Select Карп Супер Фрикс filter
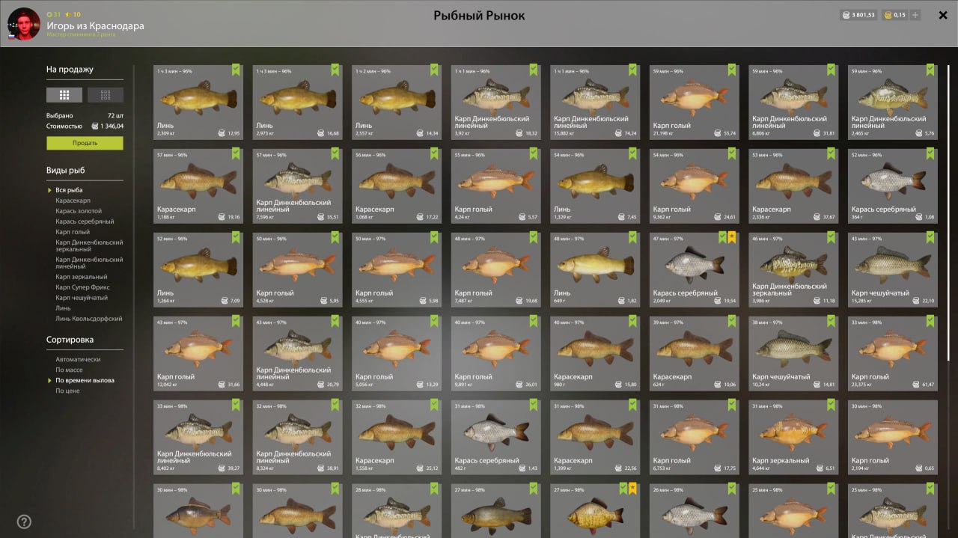 (82, 287)
